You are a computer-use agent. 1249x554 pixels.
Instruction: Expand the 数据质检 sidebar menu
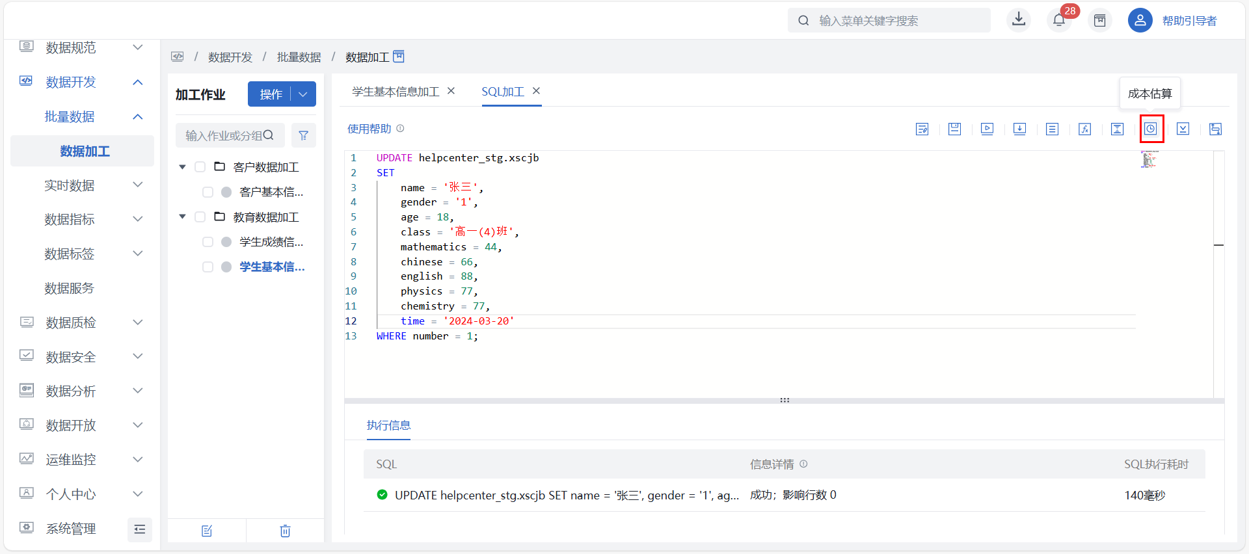(x=137, y=322)
